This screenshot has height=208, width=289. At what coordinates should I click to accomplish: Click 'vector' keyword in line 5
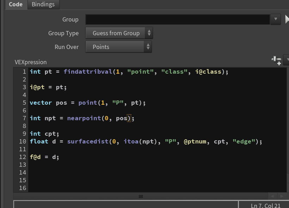pos(41,103)
